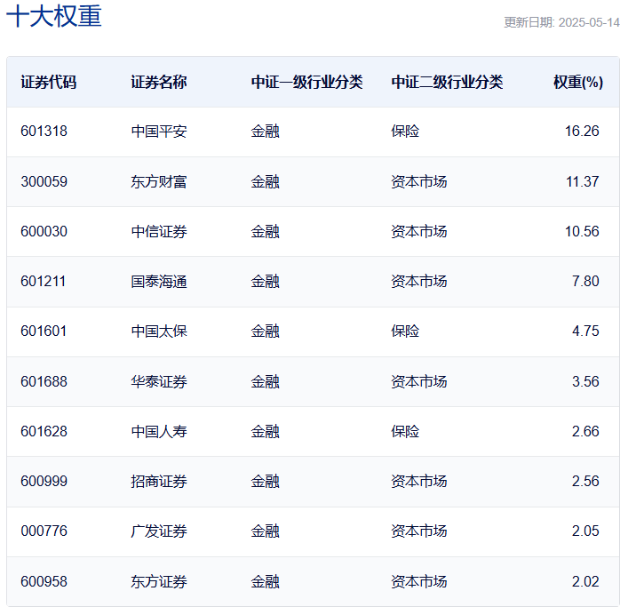628x615 pixels.
Task: Select the 国泰海通 name cell
Action: point(159,282)
